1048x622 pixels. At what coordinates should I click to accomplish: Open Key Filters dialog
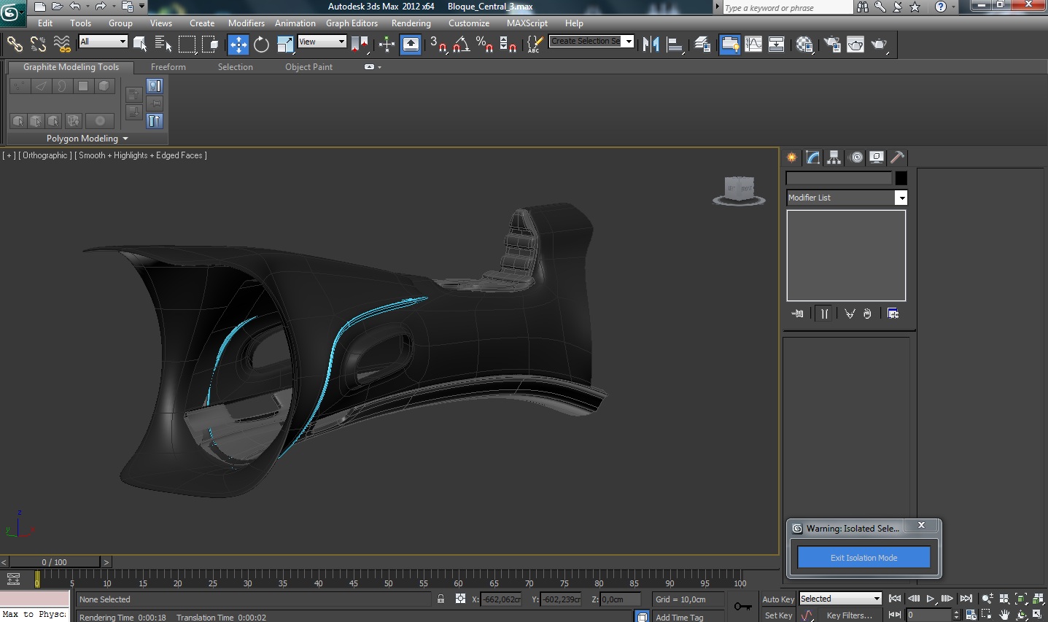[x=849, y=615]
